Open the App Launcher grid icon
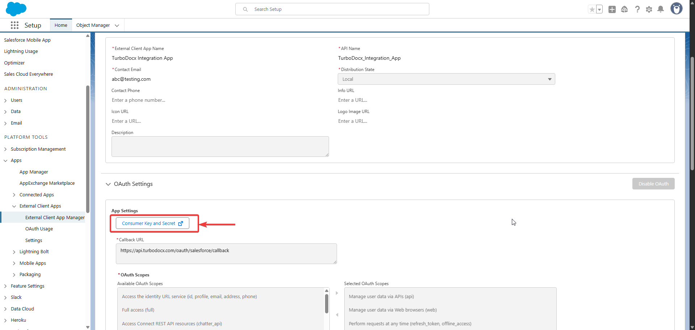Image resolution: width=695 pixels, height=330 pixels. pos(14,25)
